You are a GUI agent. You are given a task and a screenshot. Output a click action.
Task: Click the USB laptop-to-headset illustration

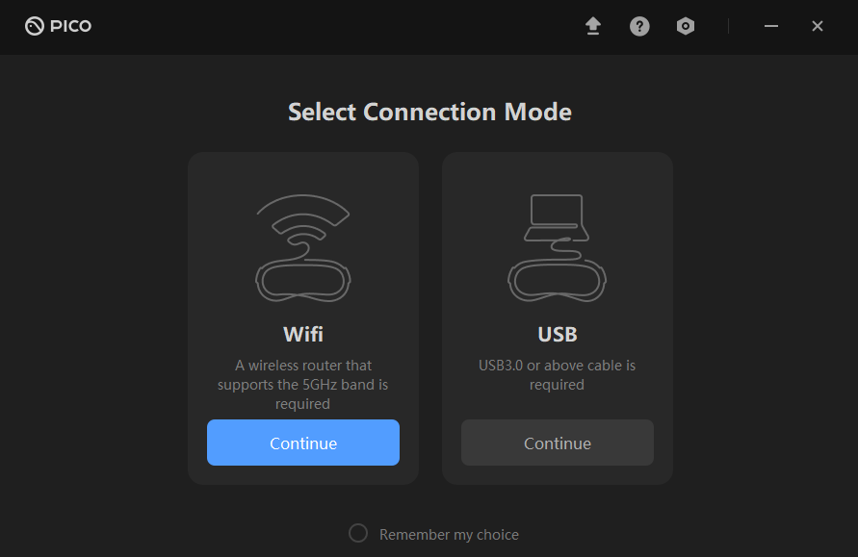(x=557, y=247)
